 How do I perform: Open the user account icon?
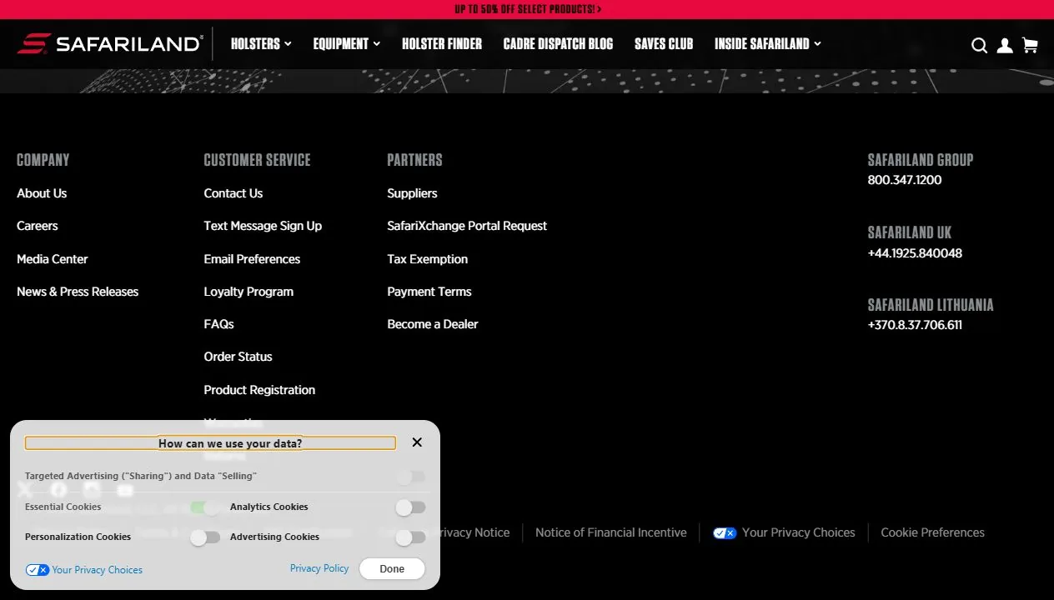[1005, 45]
